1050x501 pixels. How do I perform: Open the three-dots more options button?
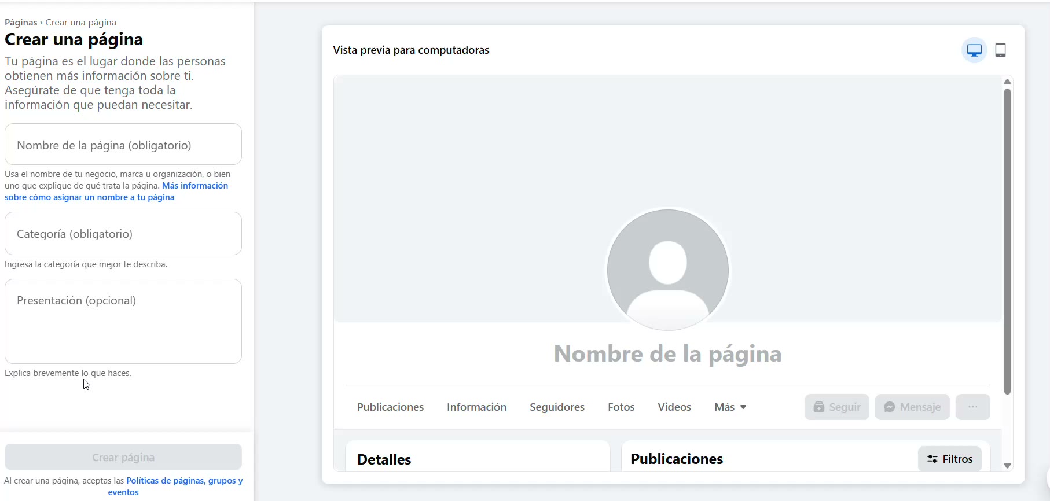pos(972,407)
